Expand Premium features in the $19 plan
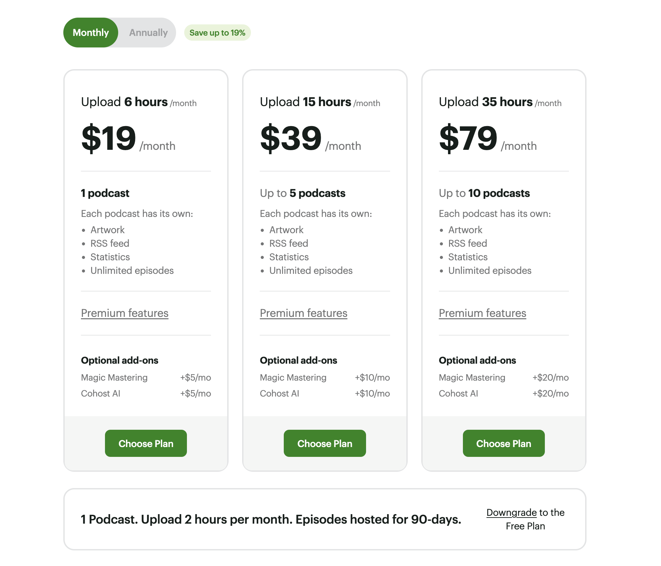Image resolution: width=661 pixels, height=566 pixels. pos(125,313)
